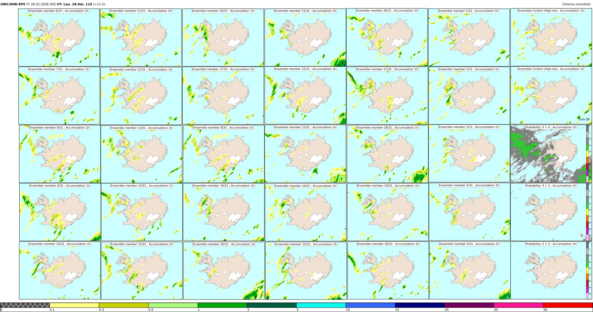Choose the Ensemble member 17/31 map

pyautogui.click(x=223, y=96)
